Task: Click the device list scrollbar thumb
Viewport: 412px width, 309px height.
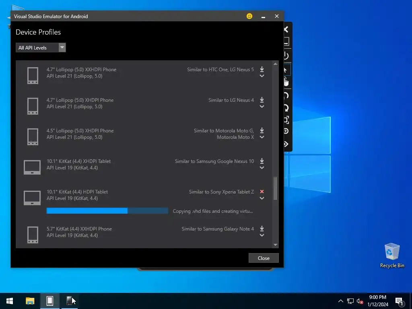Action: coord(275,188)
